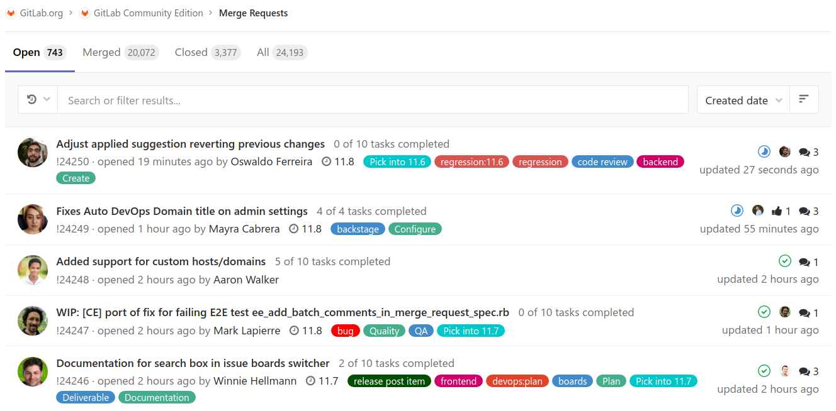Click the 'code review' label
The image size is (836, 411).
tap(602, 162)
